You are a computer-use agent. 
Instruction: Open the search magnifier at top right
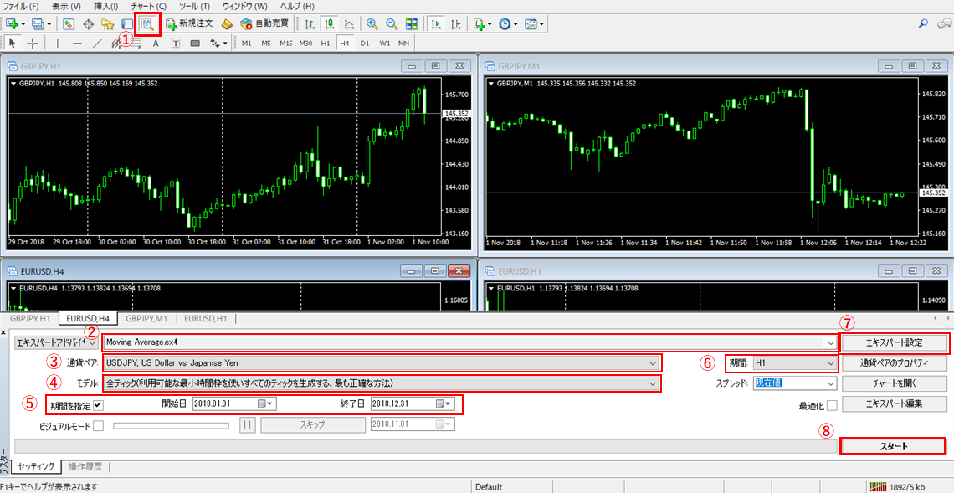pyautogui.click(x=923, y=24)
